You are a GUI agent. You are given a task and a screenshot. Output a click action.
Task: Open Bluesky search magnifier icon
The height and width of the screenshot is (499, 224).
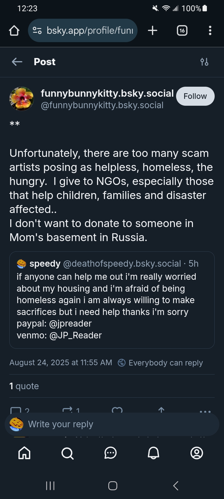68,453
